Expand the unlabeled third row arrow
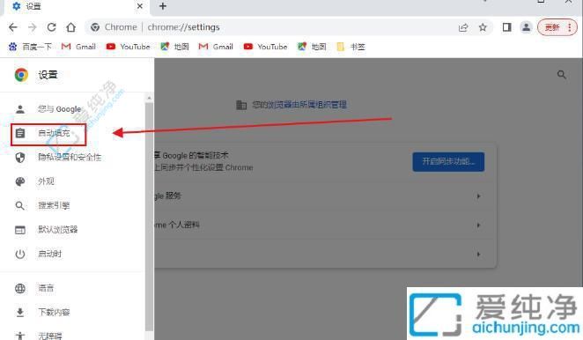This screenshot has height=340, width=583. (478, 254)
